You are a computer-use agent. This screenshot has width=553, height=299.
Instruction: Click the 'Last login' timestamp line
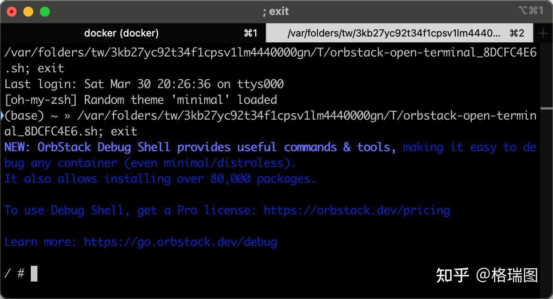tap(143, 84)
